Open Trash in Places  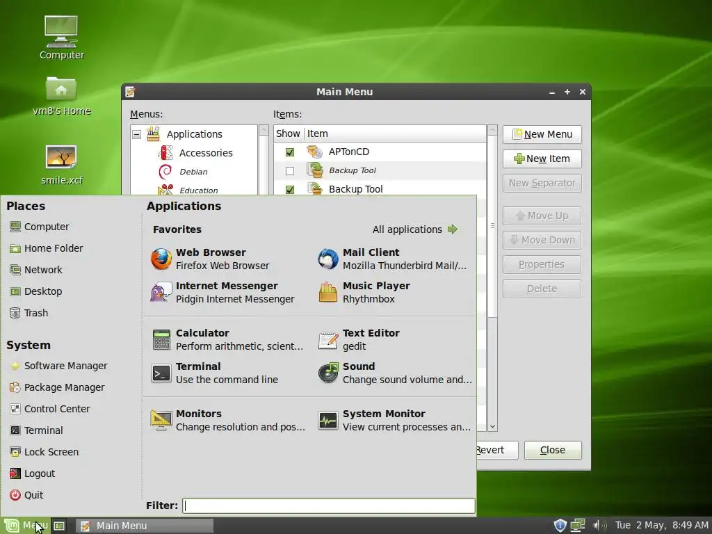[29, 313]
